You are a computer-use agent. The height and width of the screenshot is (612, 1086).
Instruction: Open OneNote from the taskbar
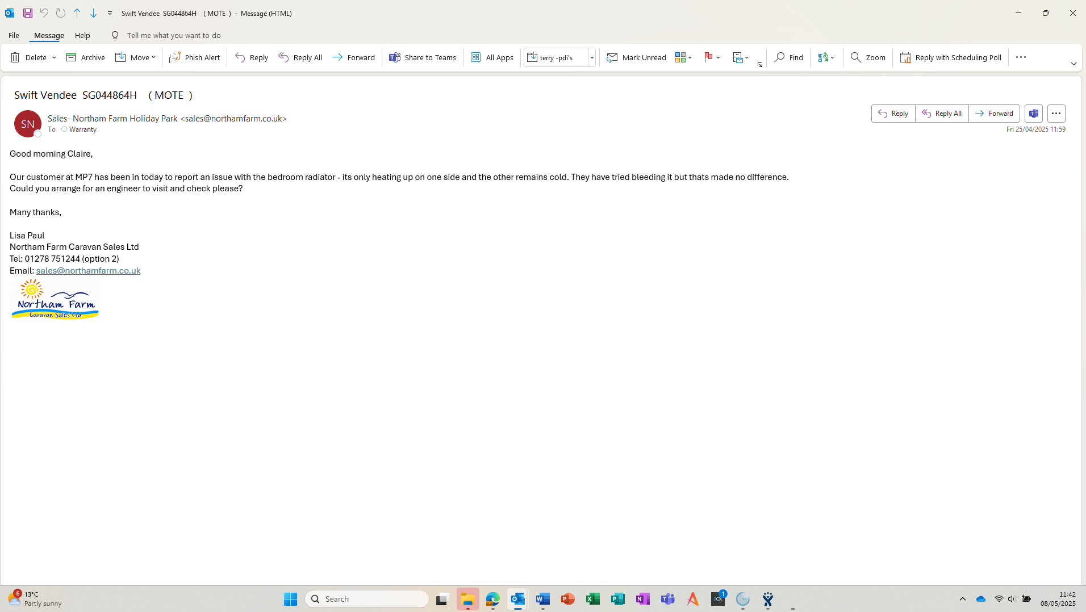(642, 599)
